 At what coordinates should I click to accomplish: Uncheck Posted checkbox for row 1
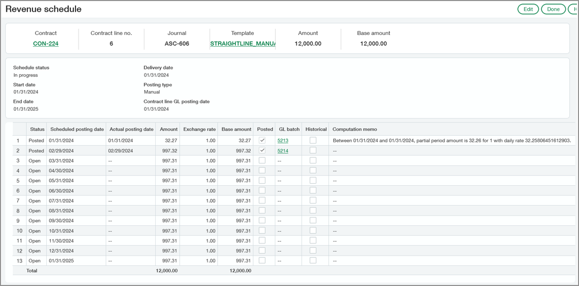[262, 140]
